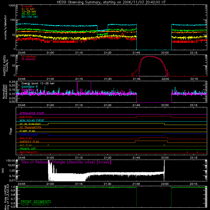This screenshot has height=210, width=210.
Task: Select the red 3-6 keV legend label
Action: tap(27, 6)
